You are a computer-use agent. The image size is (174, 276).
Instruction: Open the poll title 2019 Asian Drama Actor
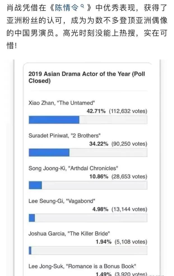87,77
